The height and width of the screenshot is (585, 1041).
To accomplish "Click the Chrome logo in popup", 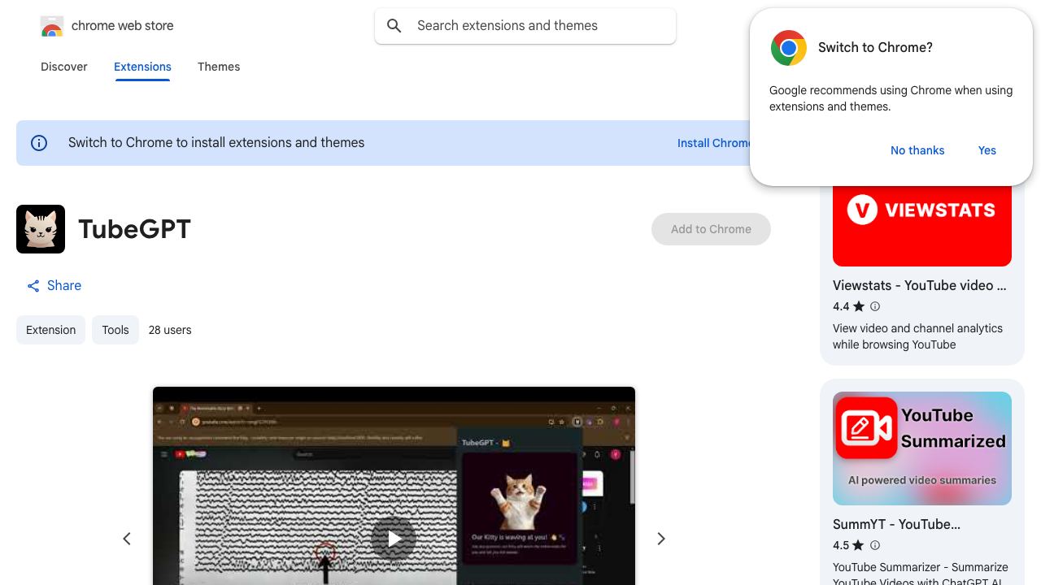I will [x=789, y=48].
